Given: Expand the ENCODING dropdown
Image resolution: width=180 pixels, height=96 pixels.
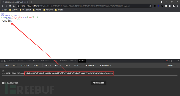Looking at the screenshot, I should tap(90, 65).
